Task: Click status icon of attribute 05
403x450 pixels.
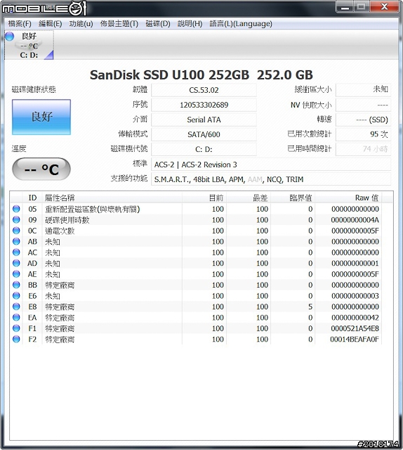Action: pos(16,209)
